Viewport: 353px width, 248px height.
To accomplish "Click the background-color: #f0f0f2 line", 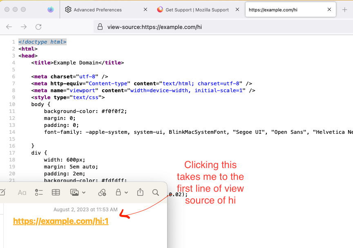I will click(85, 111).
